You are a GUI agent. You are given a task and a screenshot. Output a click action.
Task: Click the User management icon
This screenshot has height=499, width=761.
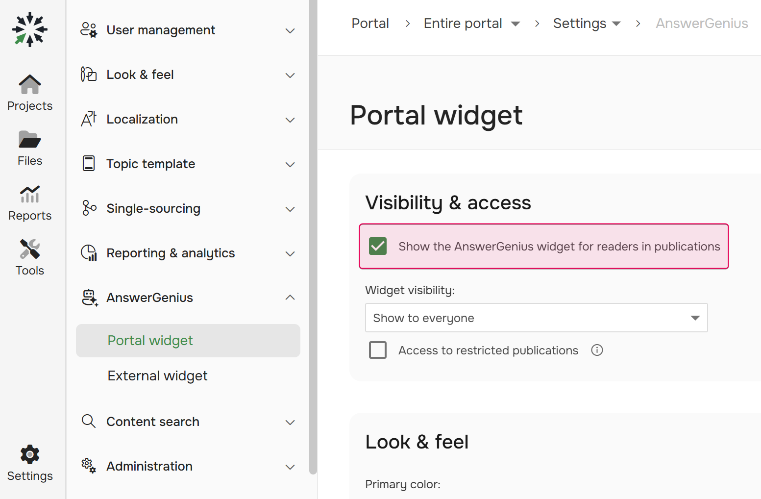[89, 30]
